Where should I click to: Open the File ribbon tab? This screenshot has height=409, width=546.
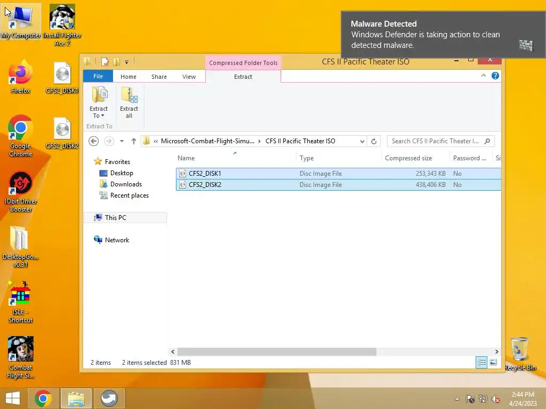pyautogui.click(x=98, y=76)
